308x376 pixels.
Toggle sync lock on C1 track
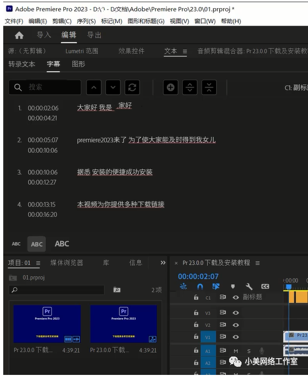click(x=223, y=297)
